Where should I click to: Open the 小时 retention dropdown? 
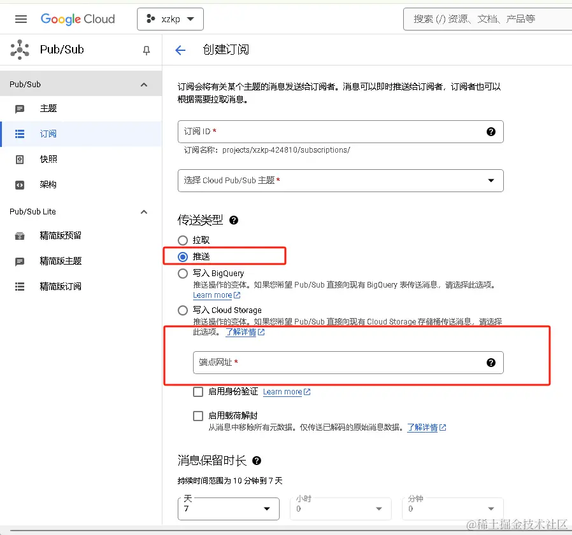340,509
